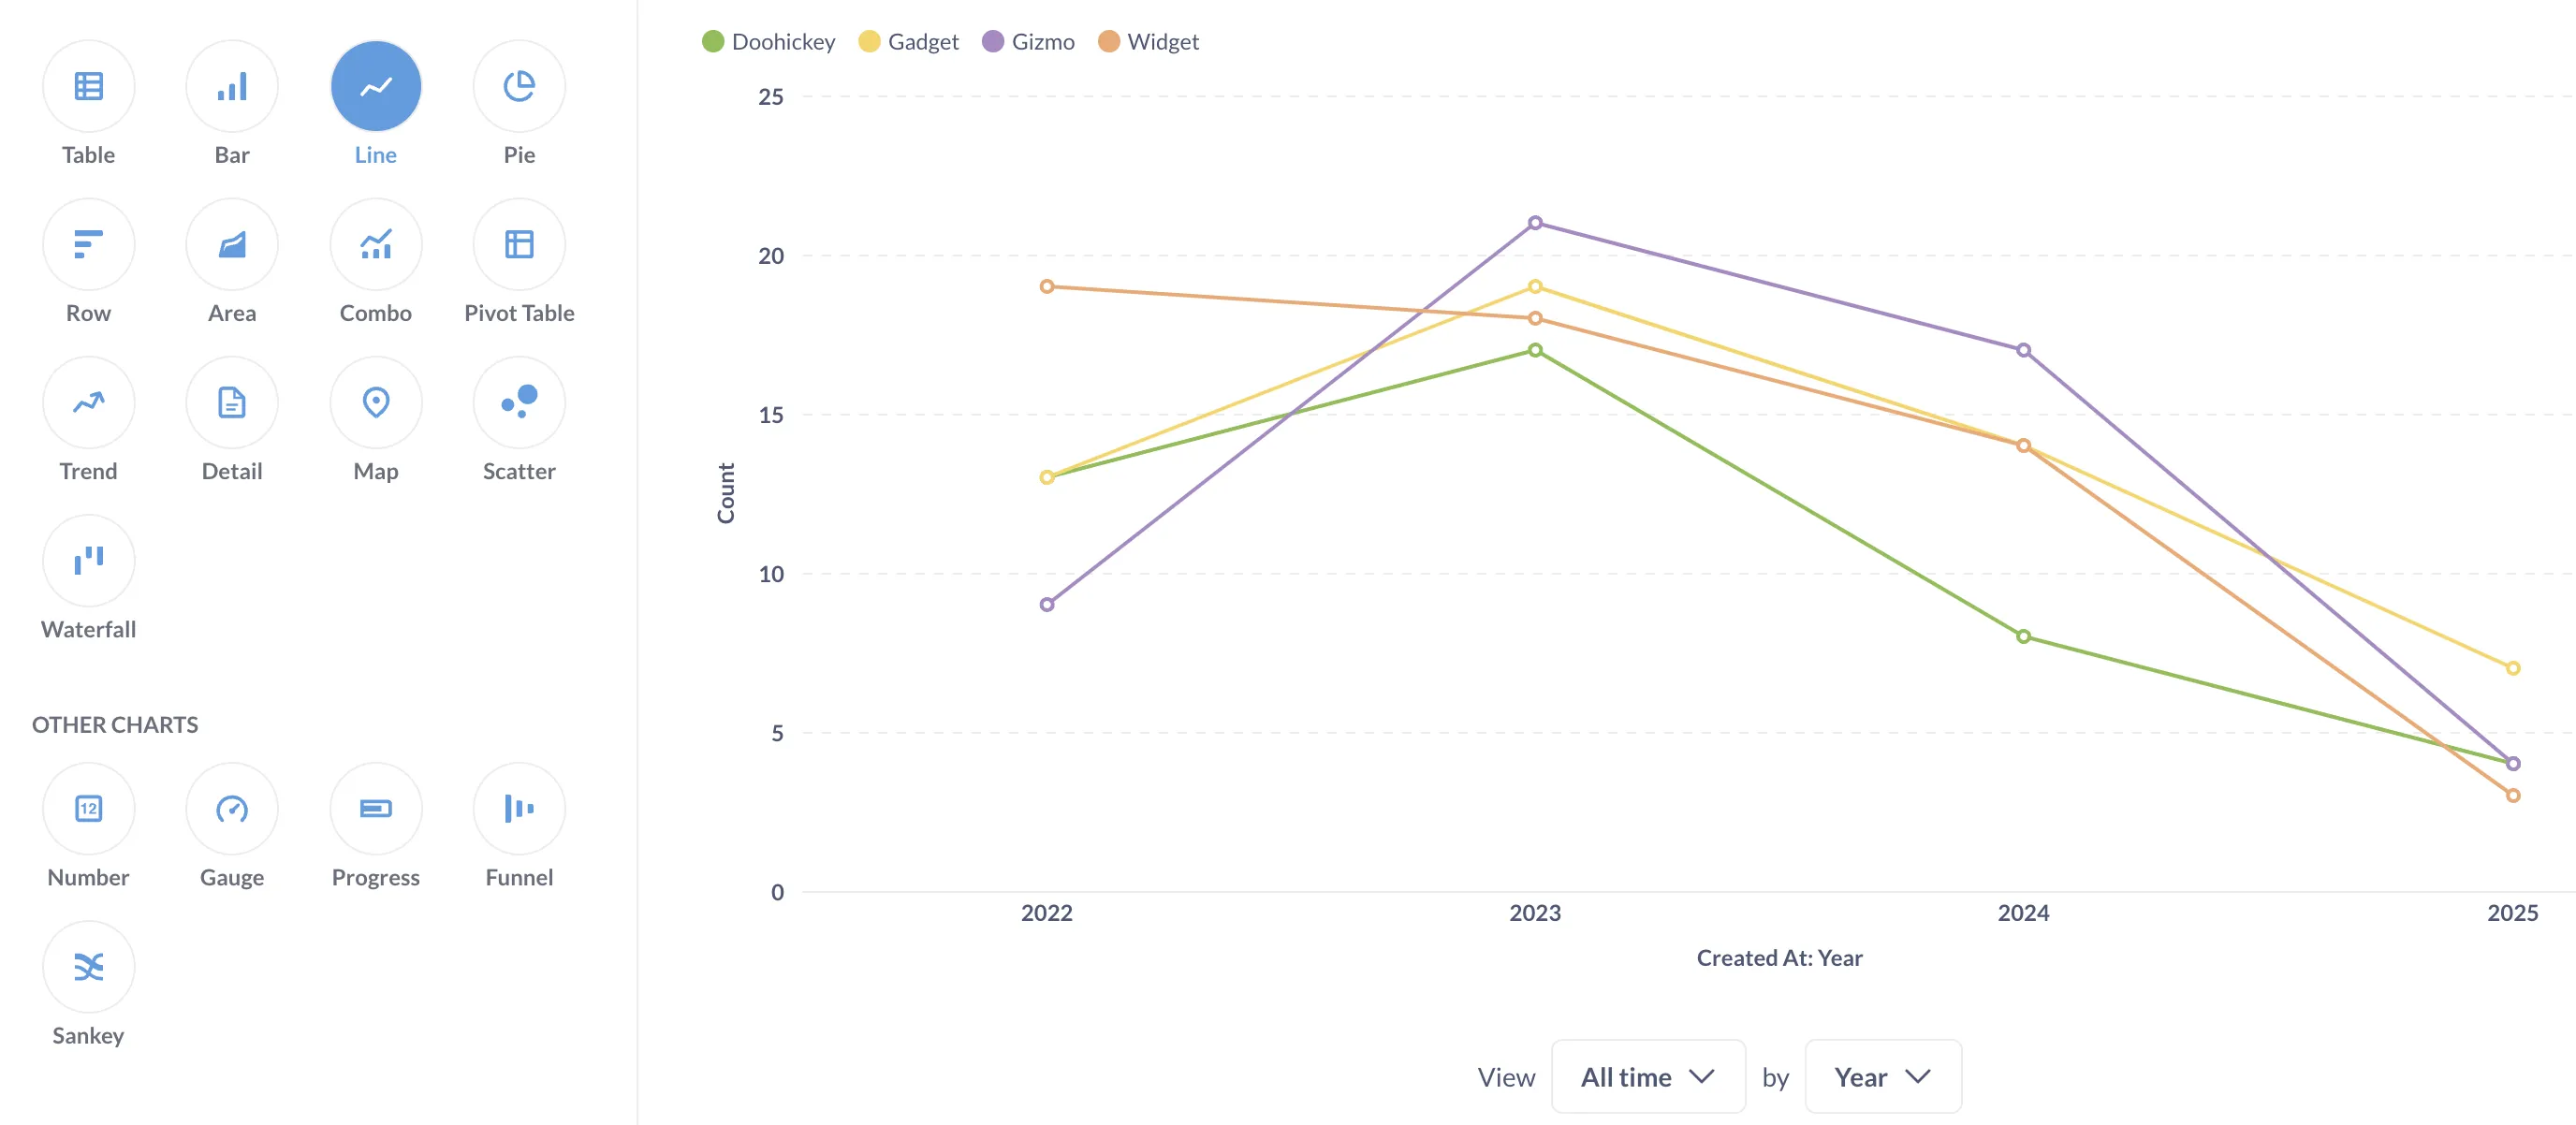Switch to the Gauge visualization
The height and width of the screenshot is (1125, 2576).
(232, 808)
